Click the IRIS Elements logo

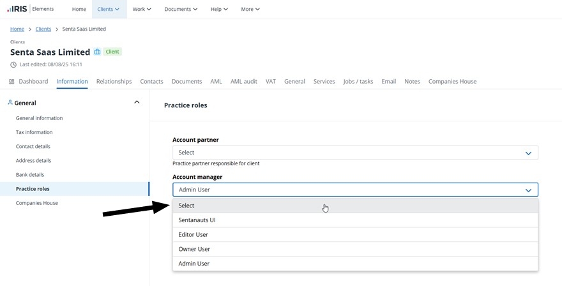coord(30,9)
